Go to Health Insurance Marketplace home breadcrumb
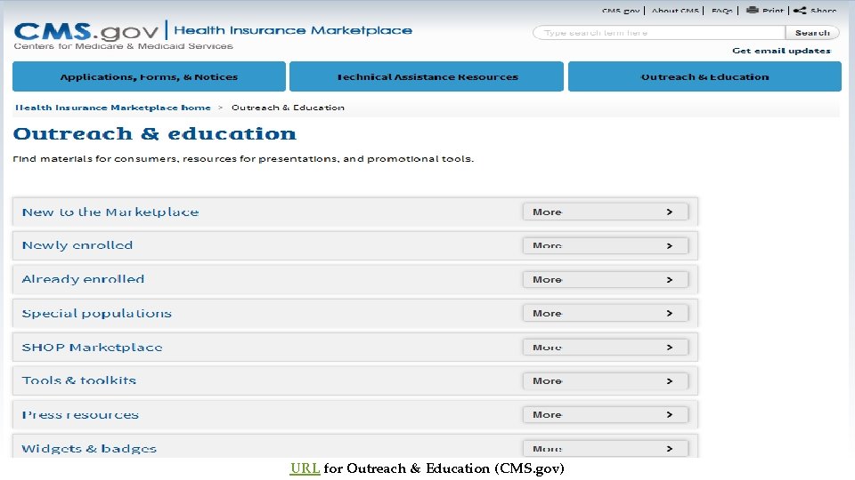 click(113, 108)
